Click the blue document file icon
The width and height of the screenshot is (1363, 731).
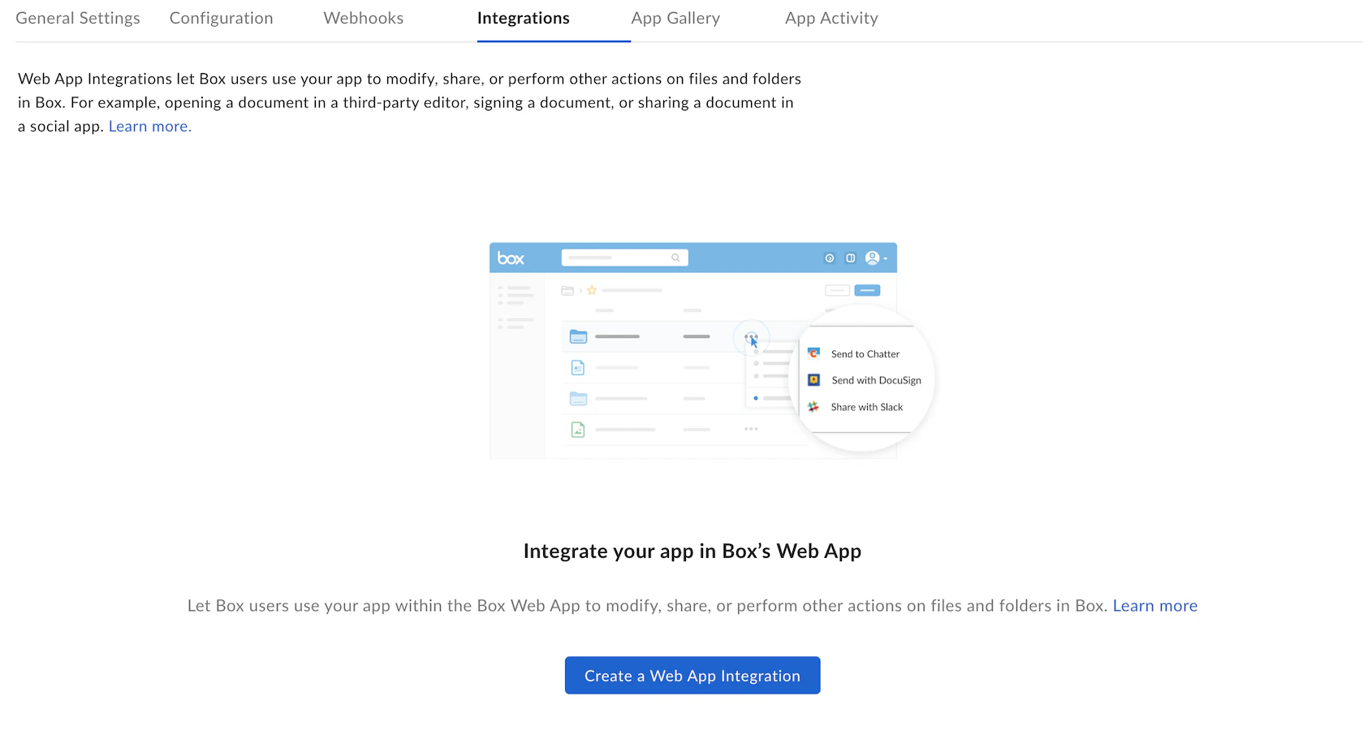click(x=577, y=368)
